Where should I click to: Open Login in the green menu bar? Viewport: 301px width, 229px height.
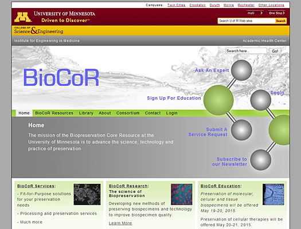coord(171,113)
